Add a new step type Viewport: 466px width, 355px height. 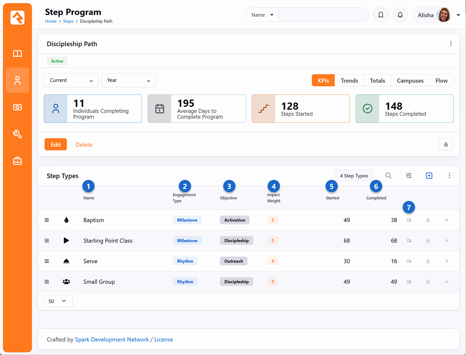429,176
